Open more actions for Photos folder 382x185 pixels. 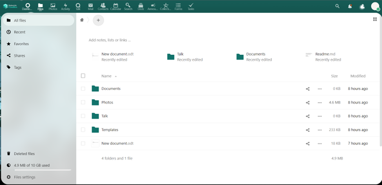pos(320,103)
